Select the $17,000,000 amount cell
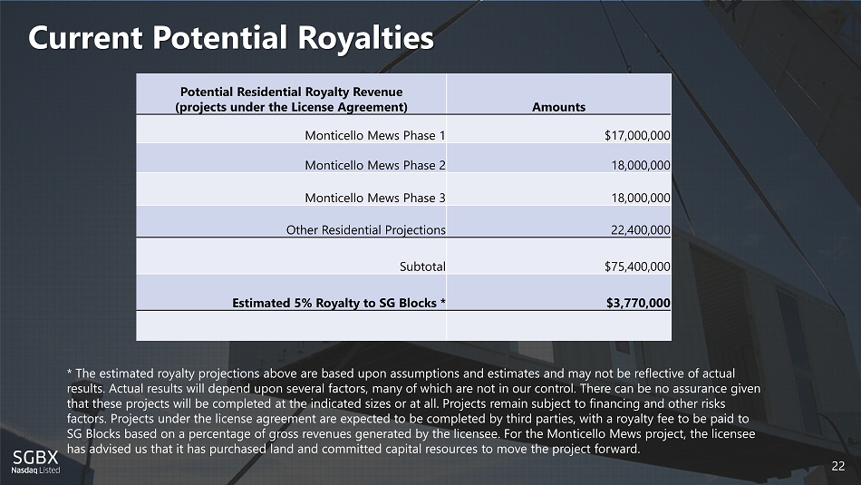 pyautogui.click(x=637, y=136)
